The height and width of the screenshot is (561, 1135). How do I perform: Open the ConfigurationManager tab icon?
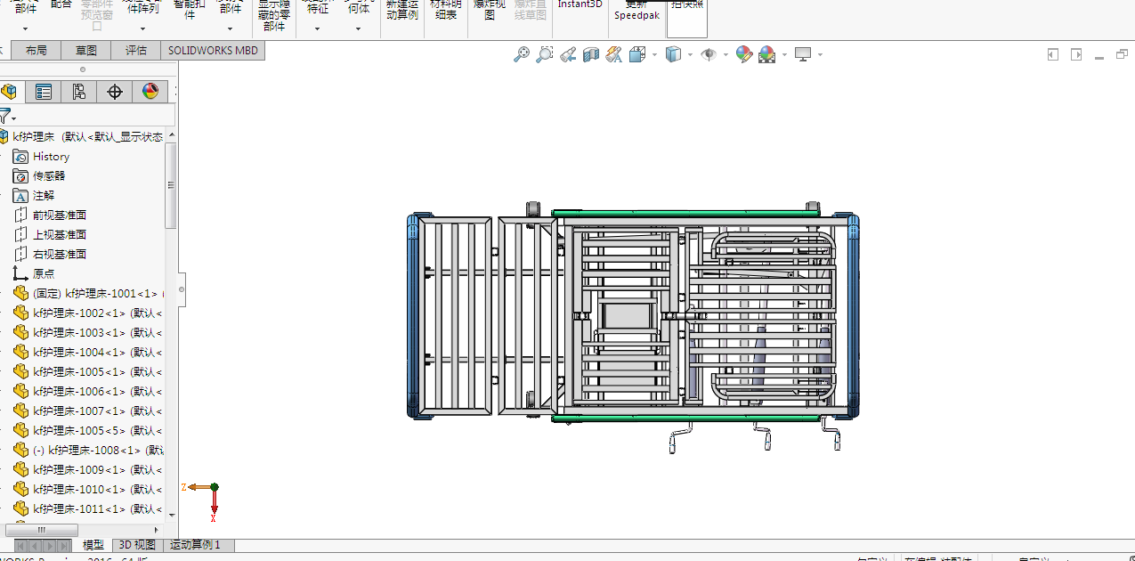[78, 92]
